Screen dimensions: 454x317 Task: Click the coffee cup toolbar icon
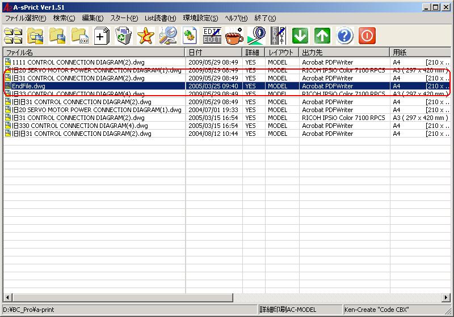pyautogui.click(x=233, y=36)
